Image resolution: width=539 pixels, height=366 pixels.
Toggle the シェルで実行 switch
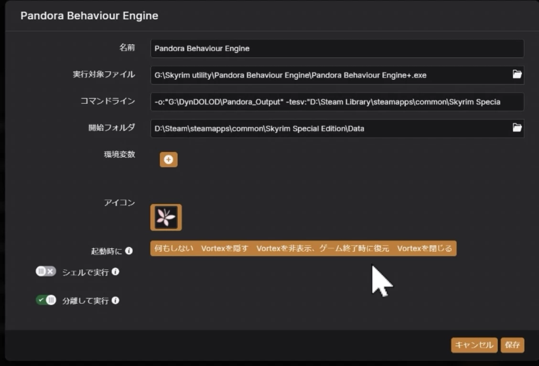pyautogui.click(x=46, y=271)
